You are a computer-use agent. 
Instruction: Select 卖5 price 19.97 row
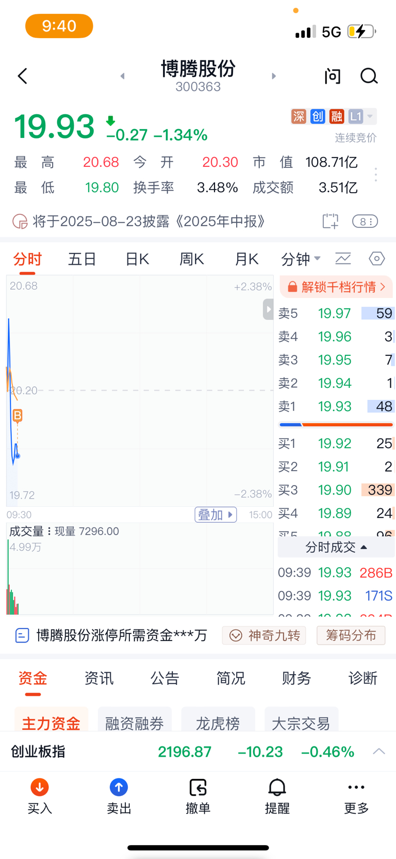click(336, 314)
